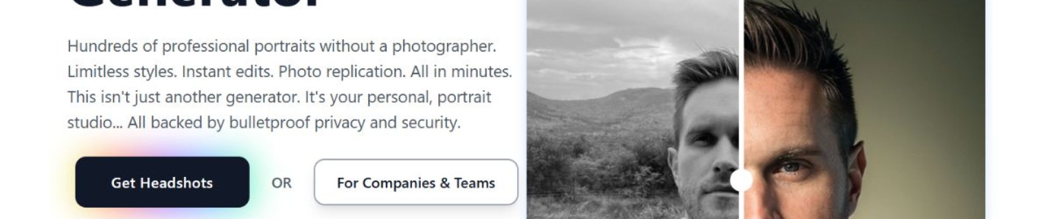This screenshot has height=219, width=1052.
Task: Click the Get Headshots button
Action: pos(162,182)
